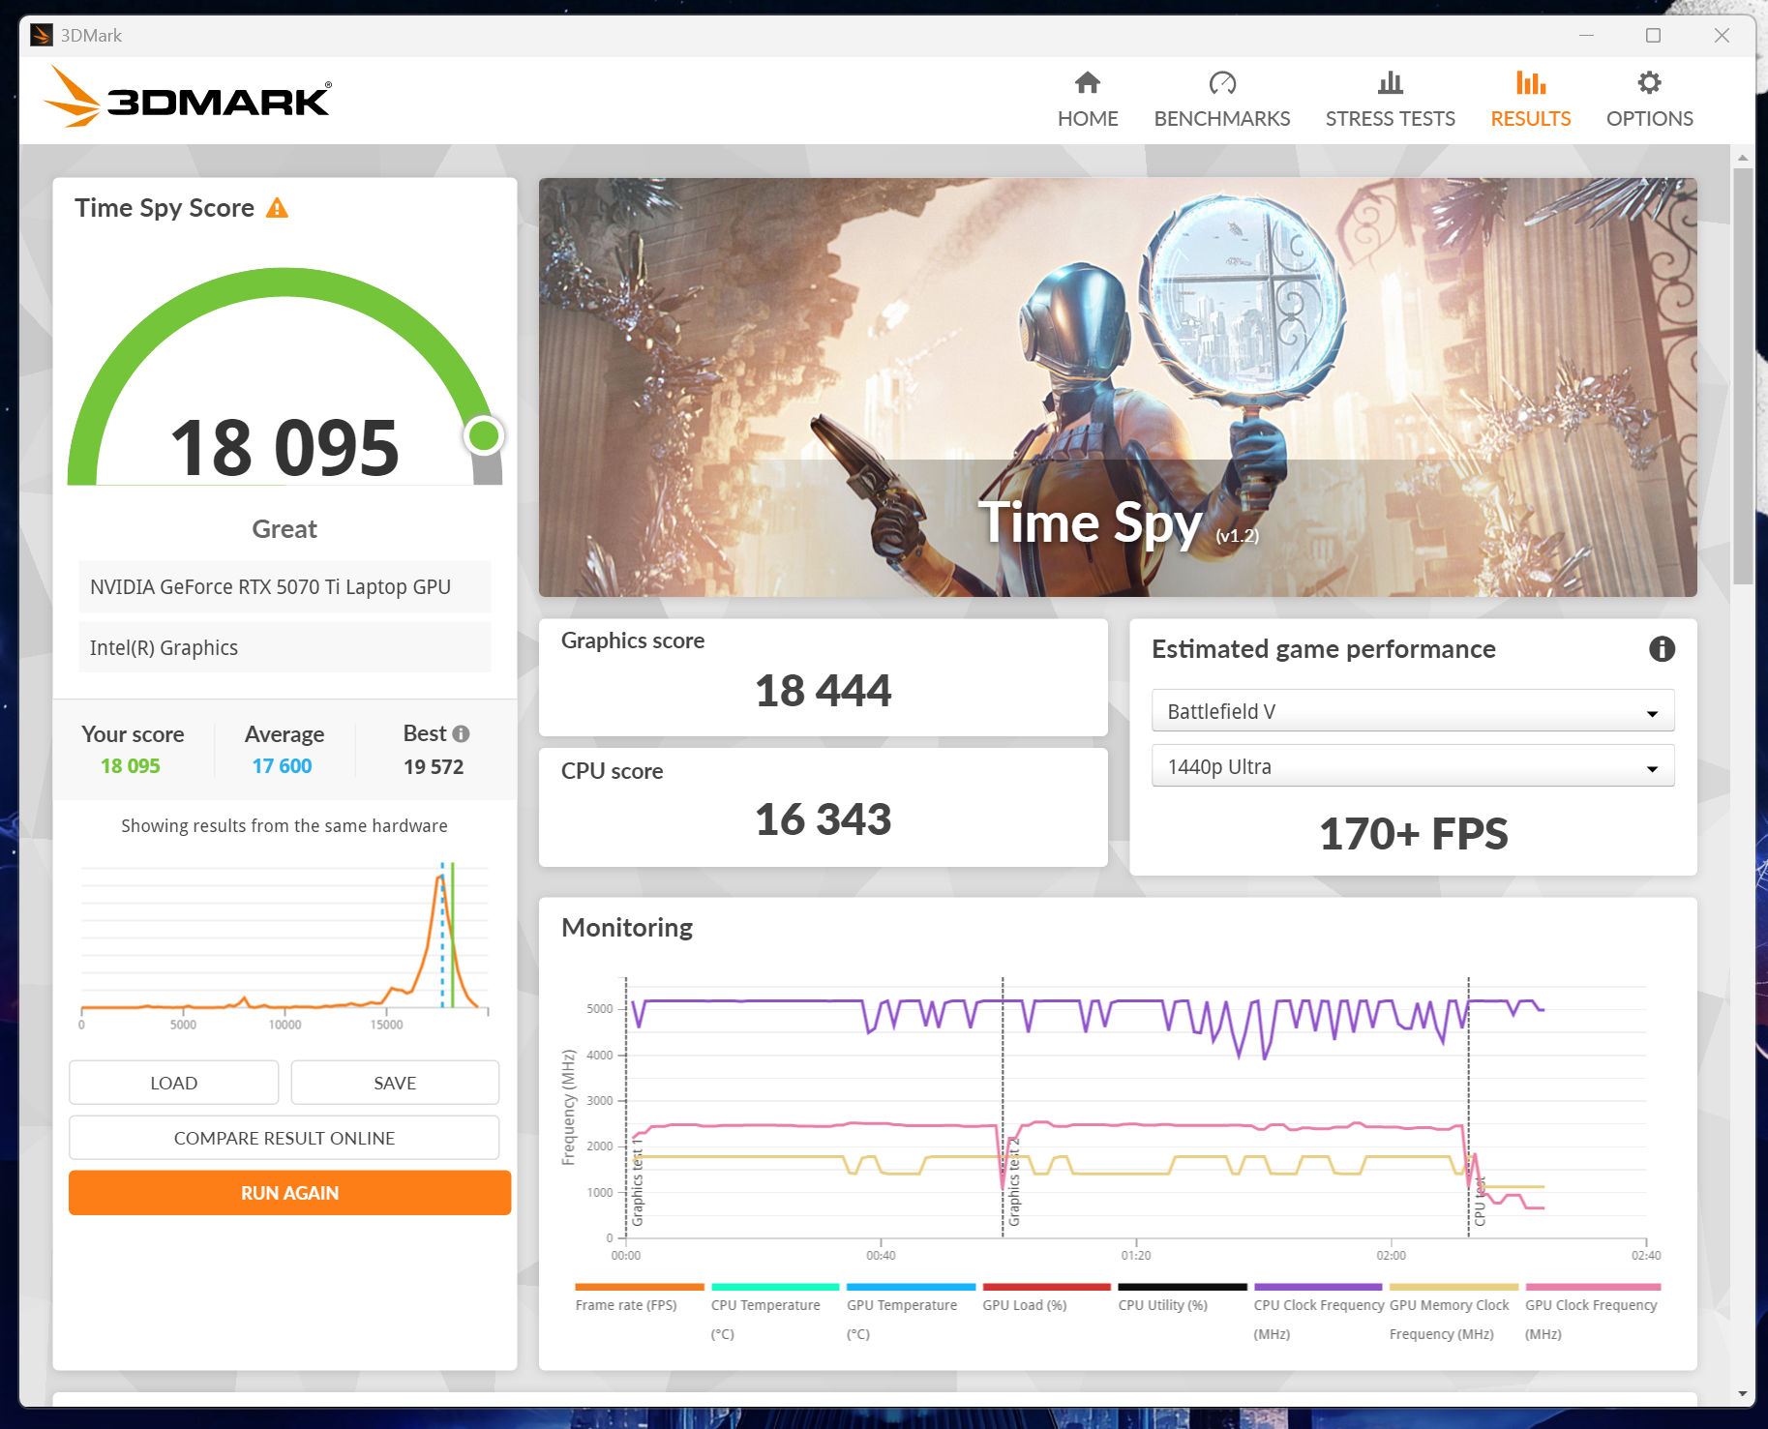Click the Time Spy Score warning triangle
This screenshot has height=1429, width=1768.
point(278,208)
